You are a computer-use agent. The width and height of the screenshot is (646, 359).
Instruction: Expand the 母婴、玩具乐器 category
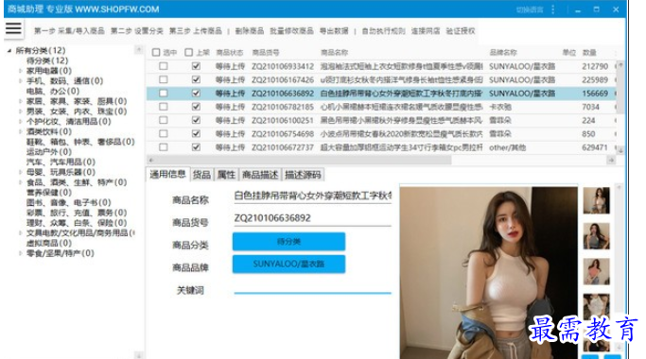point(20,172)
